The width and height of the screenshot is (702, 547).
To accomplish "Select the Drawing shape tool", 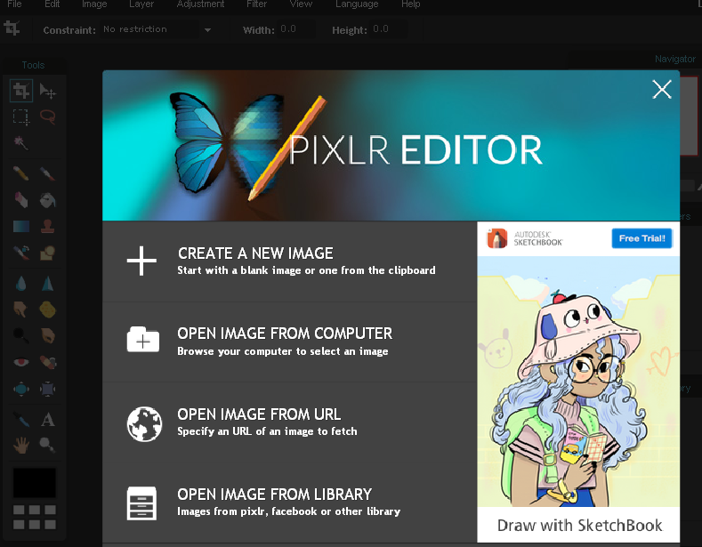I will click(47, 253).
